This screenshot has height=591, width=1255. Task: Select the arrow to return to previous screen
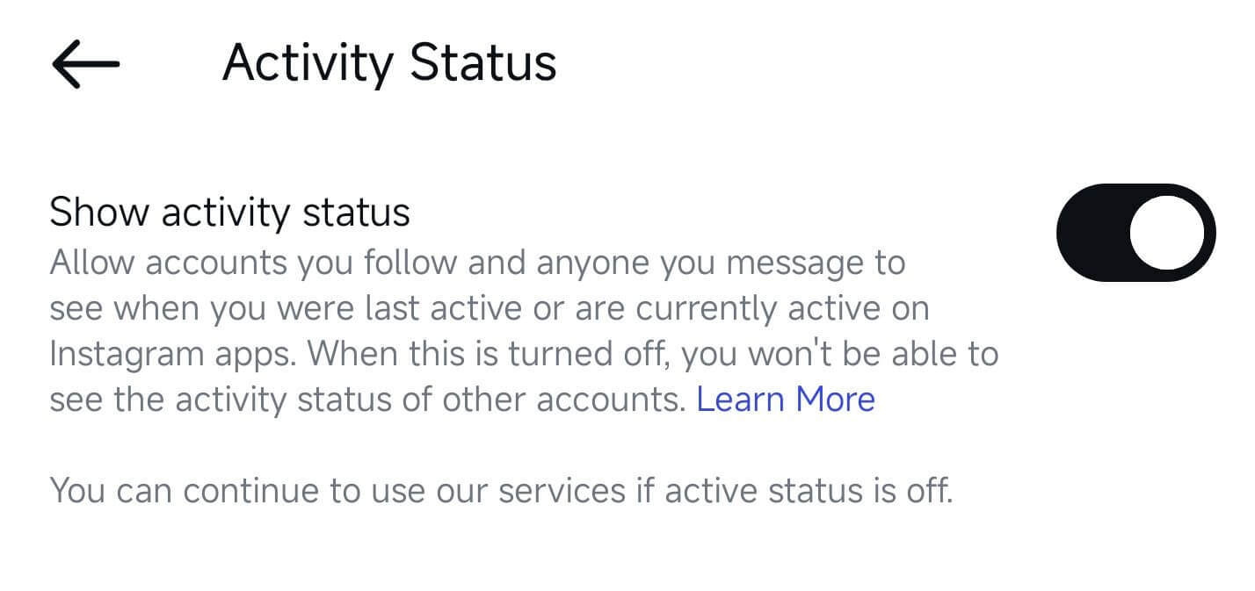83,61
